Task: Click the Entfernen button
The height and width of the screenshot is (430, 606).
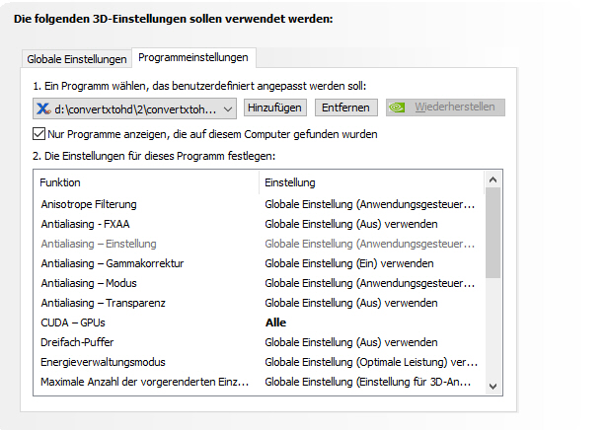Action: tap(345, 107)
